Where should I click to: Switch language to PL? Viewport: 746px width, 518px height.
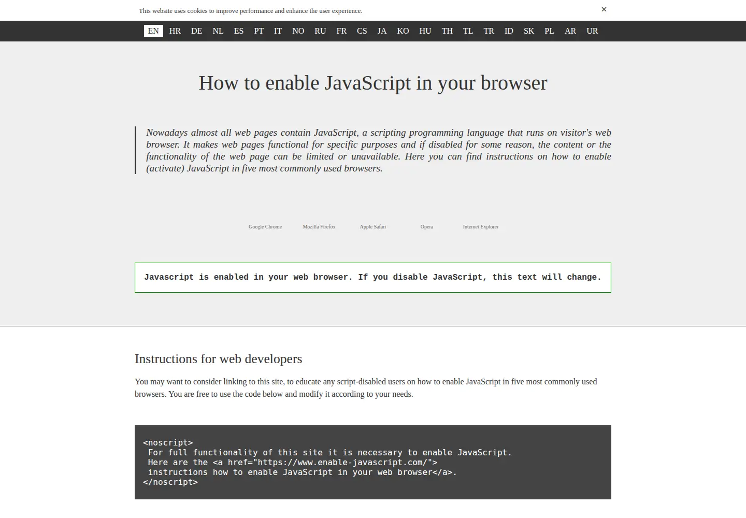tap(550, 31)
